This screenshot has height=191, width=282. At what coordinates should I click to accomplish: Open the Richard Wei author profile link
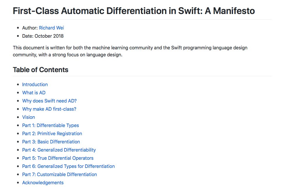(x=51, y=28)
